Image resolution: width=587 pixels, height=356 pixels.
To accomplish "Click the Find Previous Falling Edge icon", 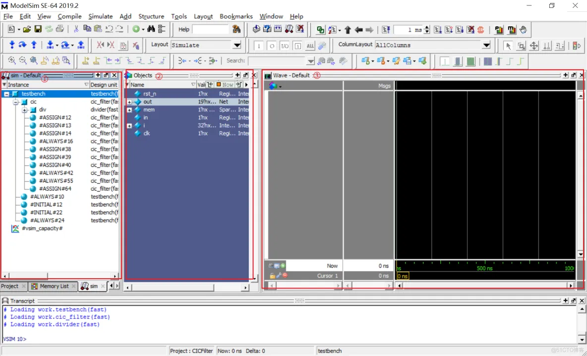I will click(129, 60).
